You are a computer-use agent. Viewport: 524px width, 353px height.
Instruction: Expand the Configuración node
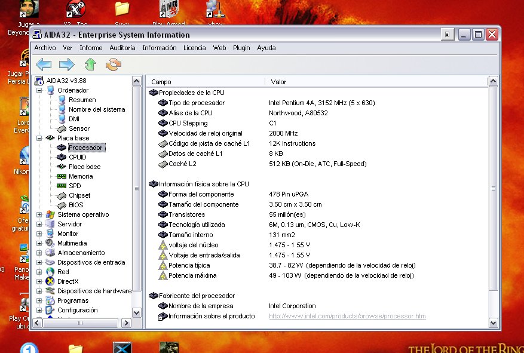click(x=39, y=310)
